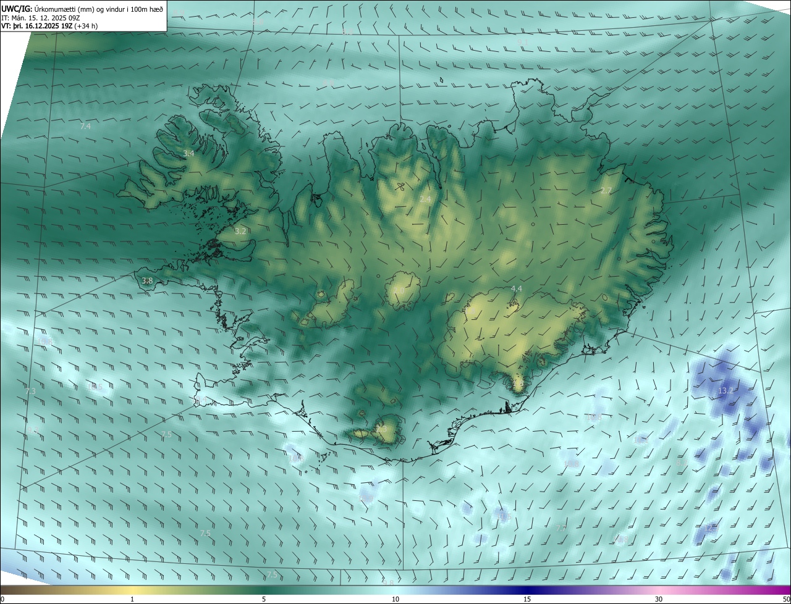Viewport: 791px width, 604px height.
Task: Pick the 3.8 value on Snæfellsnes
Action: pos(147,280)
